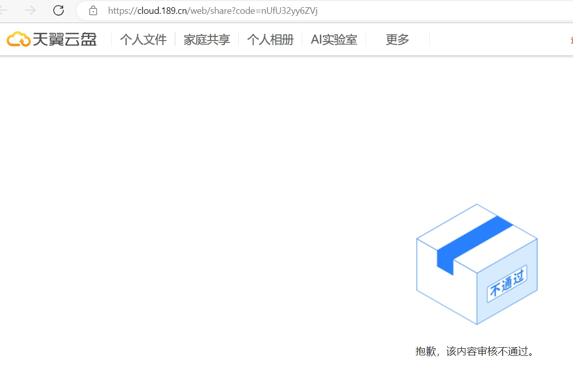Click the 抱歉，该内容审核不通过 message
This screenshot has height=381, width=573.
(x=475, y=351)
